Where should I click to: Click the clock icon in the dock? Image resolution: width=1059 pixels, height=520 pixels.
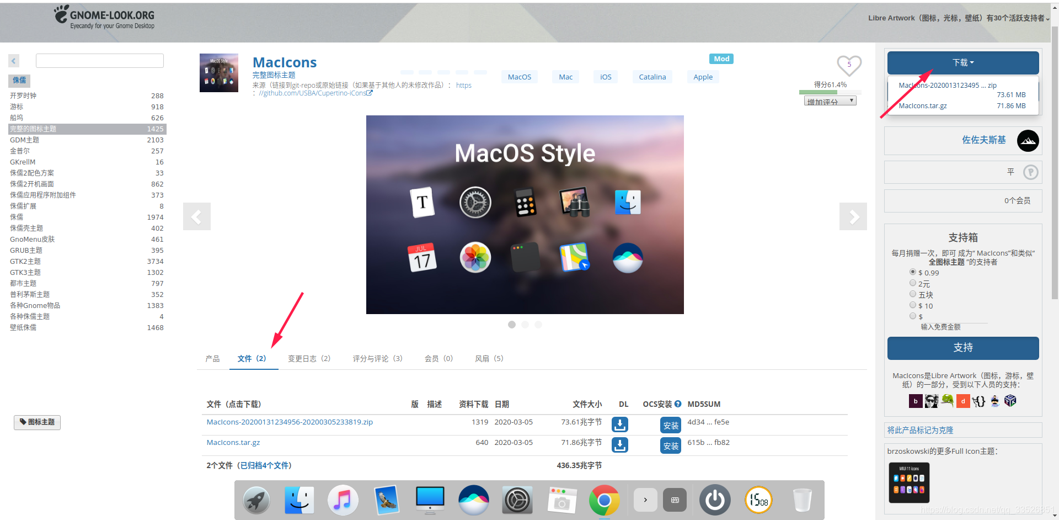pos(758,500)
